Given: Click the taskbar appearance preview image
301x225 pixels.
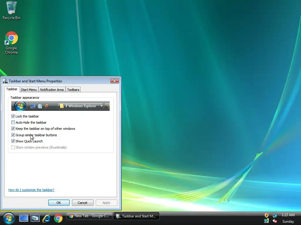Looking at the screenshot, I should (61, 106).
